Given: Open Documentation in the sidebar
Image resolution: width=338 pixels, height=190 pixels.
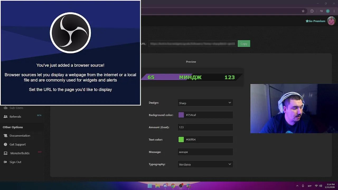Looking at the screenshot, I should 20,136.
